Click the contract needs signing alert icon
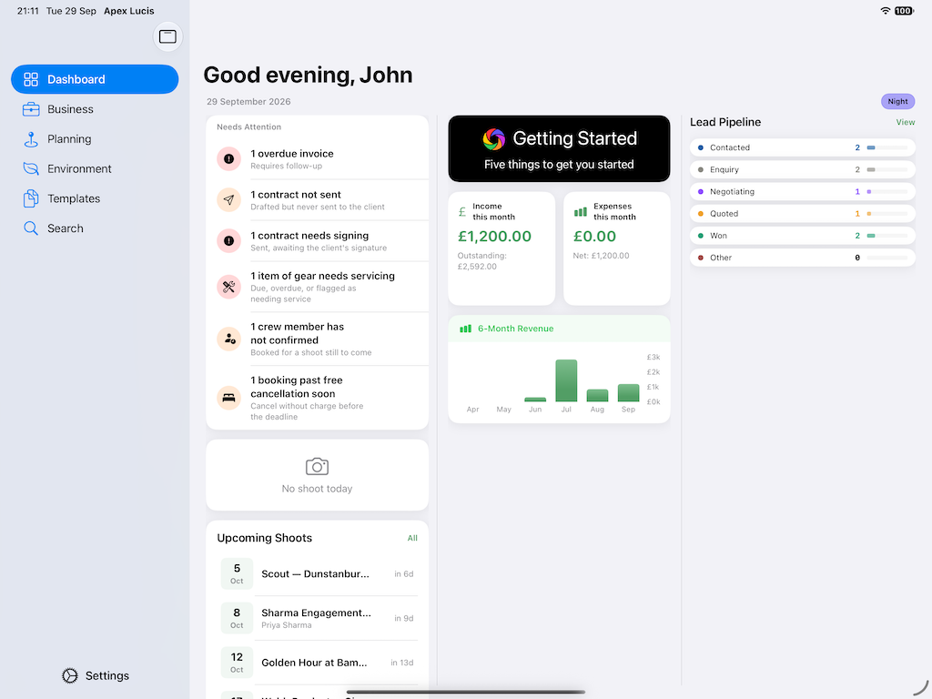Screen dimensions: 932x699 pos(228,240)
